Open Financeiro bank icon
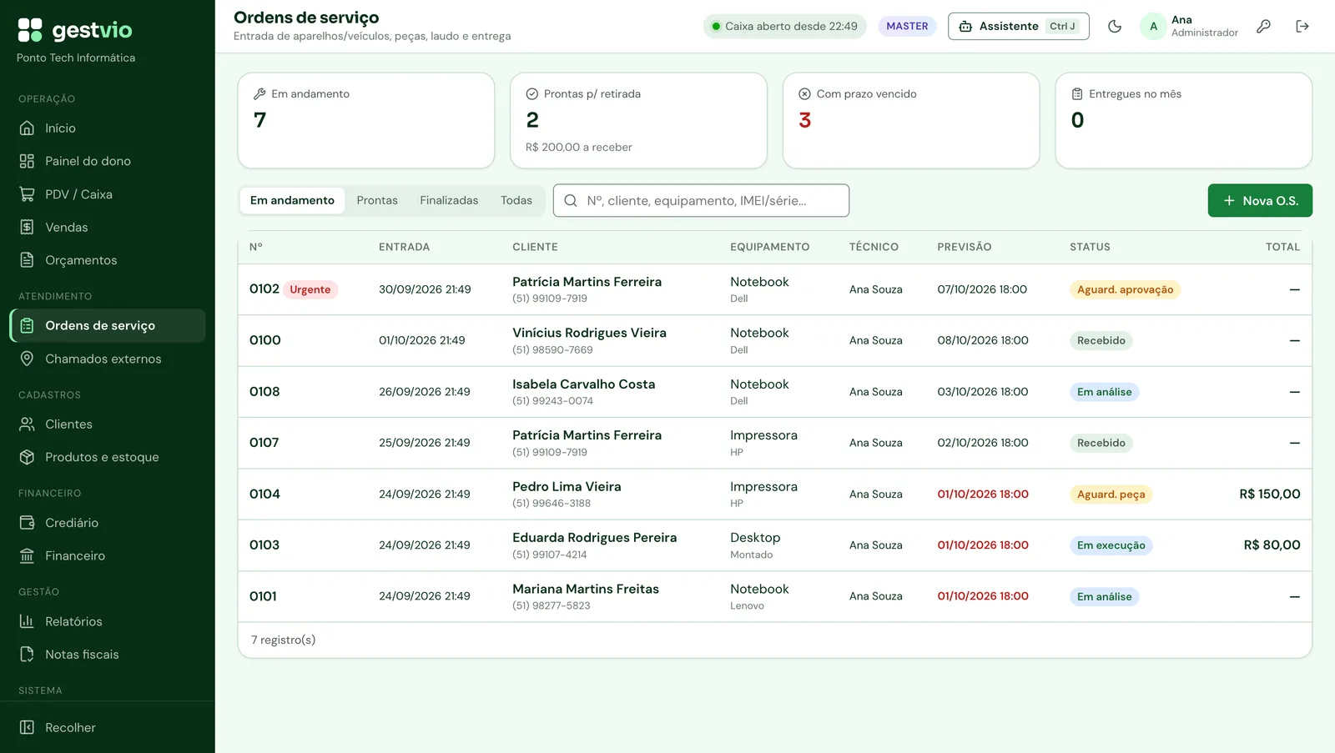 (x=27, y=556)
